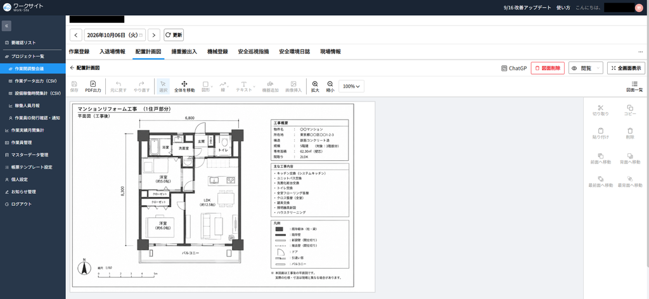Screen dimensions: 649x299
Task: Switch to the 作業登録 tab
Action: [79, 52]
